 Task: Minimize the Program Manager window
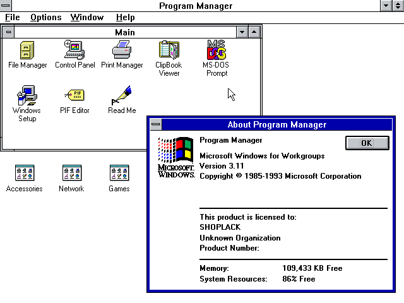click(x=386, y=6)
